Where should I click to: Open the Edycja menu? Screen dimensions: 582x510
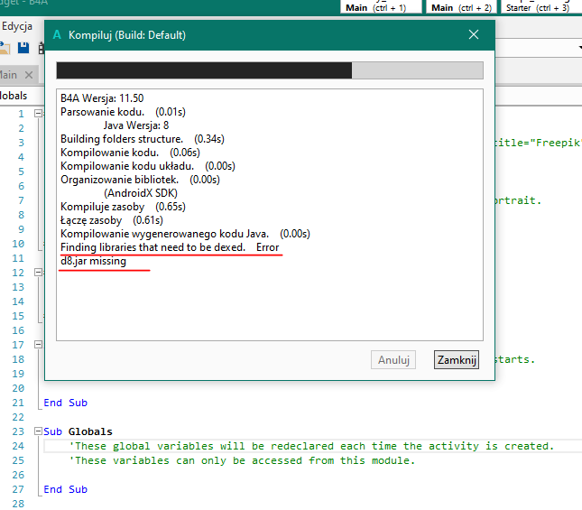click(x=17, y=26)
